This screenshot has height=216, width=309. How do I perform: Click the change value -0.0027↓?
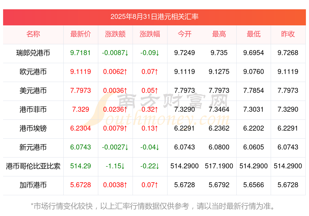[115, 147]
